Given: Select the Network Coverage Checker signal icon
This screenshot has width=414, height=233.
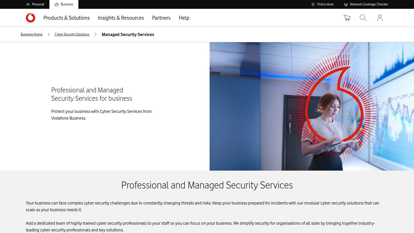Looking at the screenshot, I should pyautogui.click(x=346, y=4).
